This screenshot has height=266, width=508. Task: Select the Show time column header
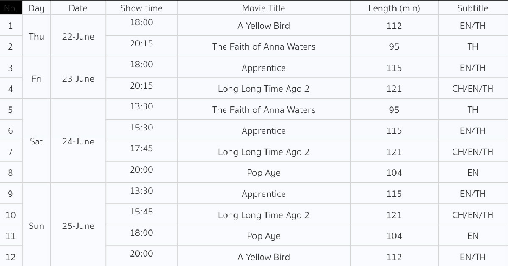tap(141, 8)
